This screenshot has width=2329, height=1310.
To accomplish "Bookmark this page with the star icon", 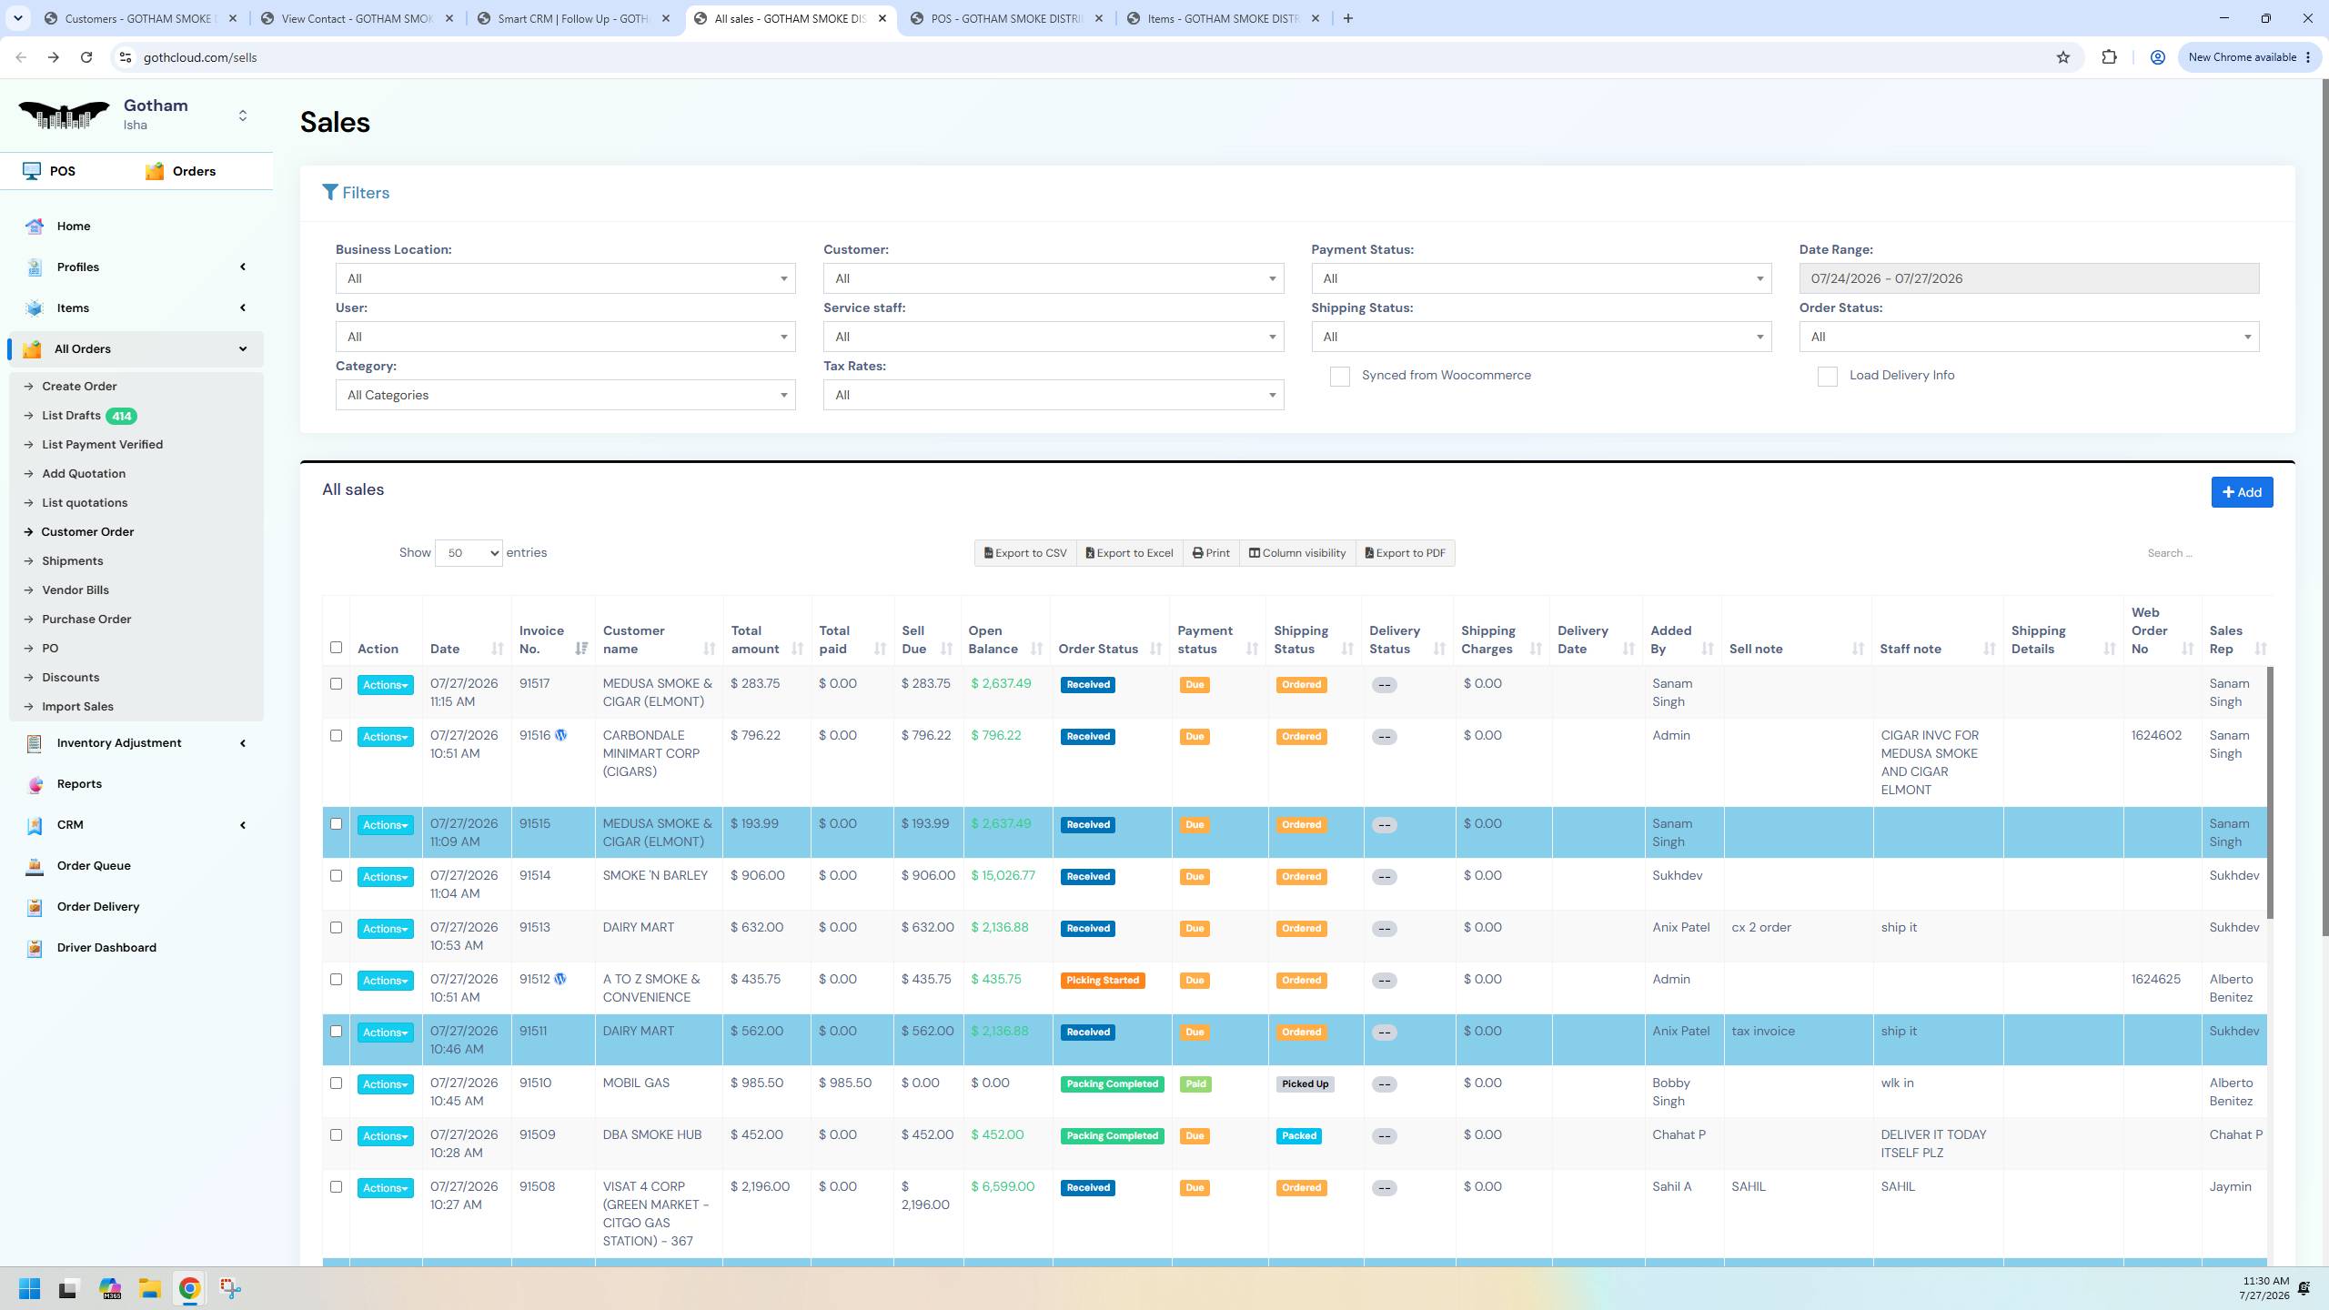I will coord(2062,57).
